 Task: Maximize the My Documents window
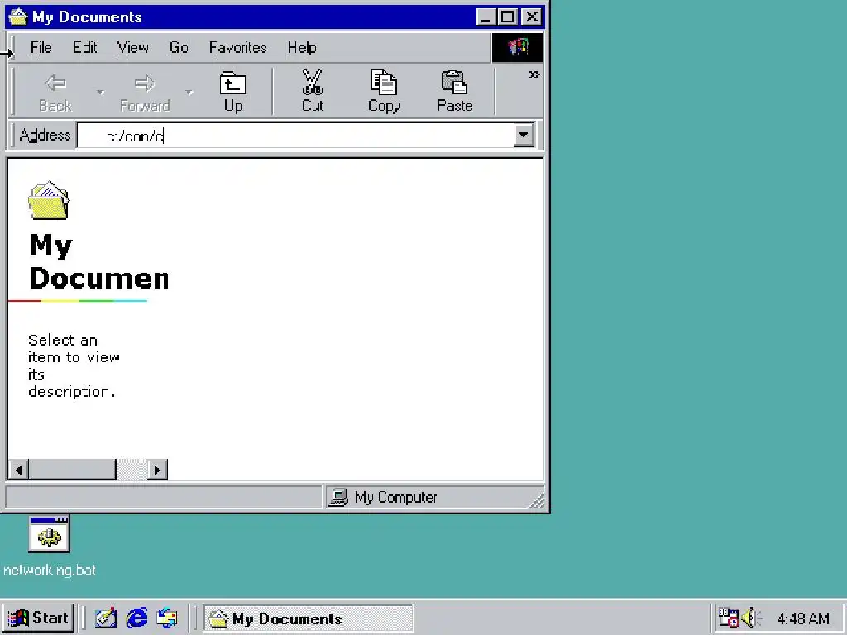[507, 17]
